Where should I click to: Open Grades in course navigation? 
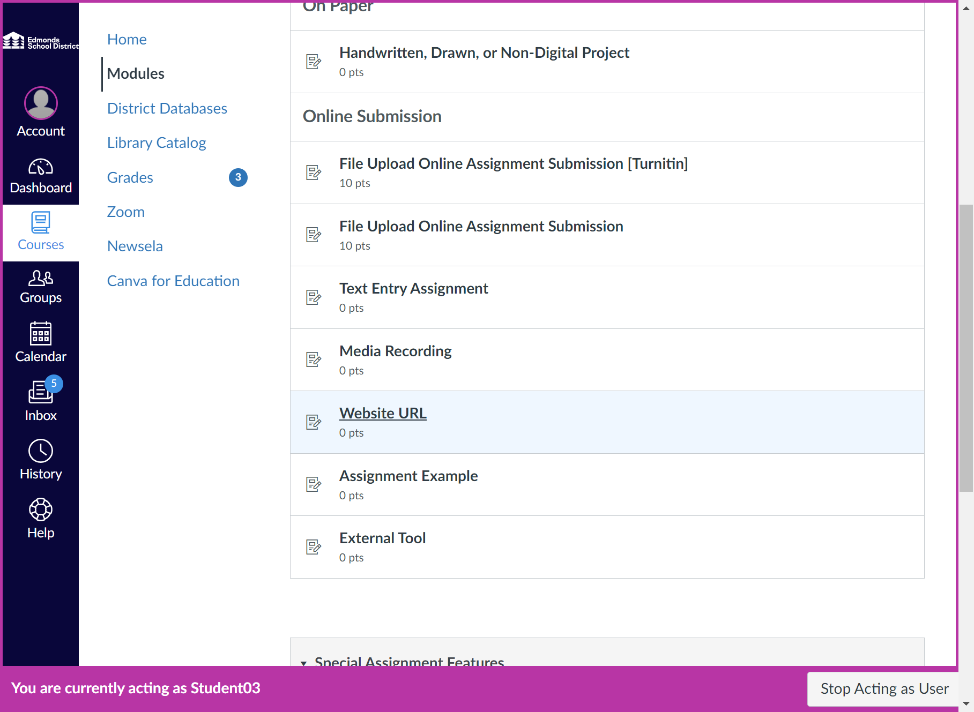(x=130, y=177)
